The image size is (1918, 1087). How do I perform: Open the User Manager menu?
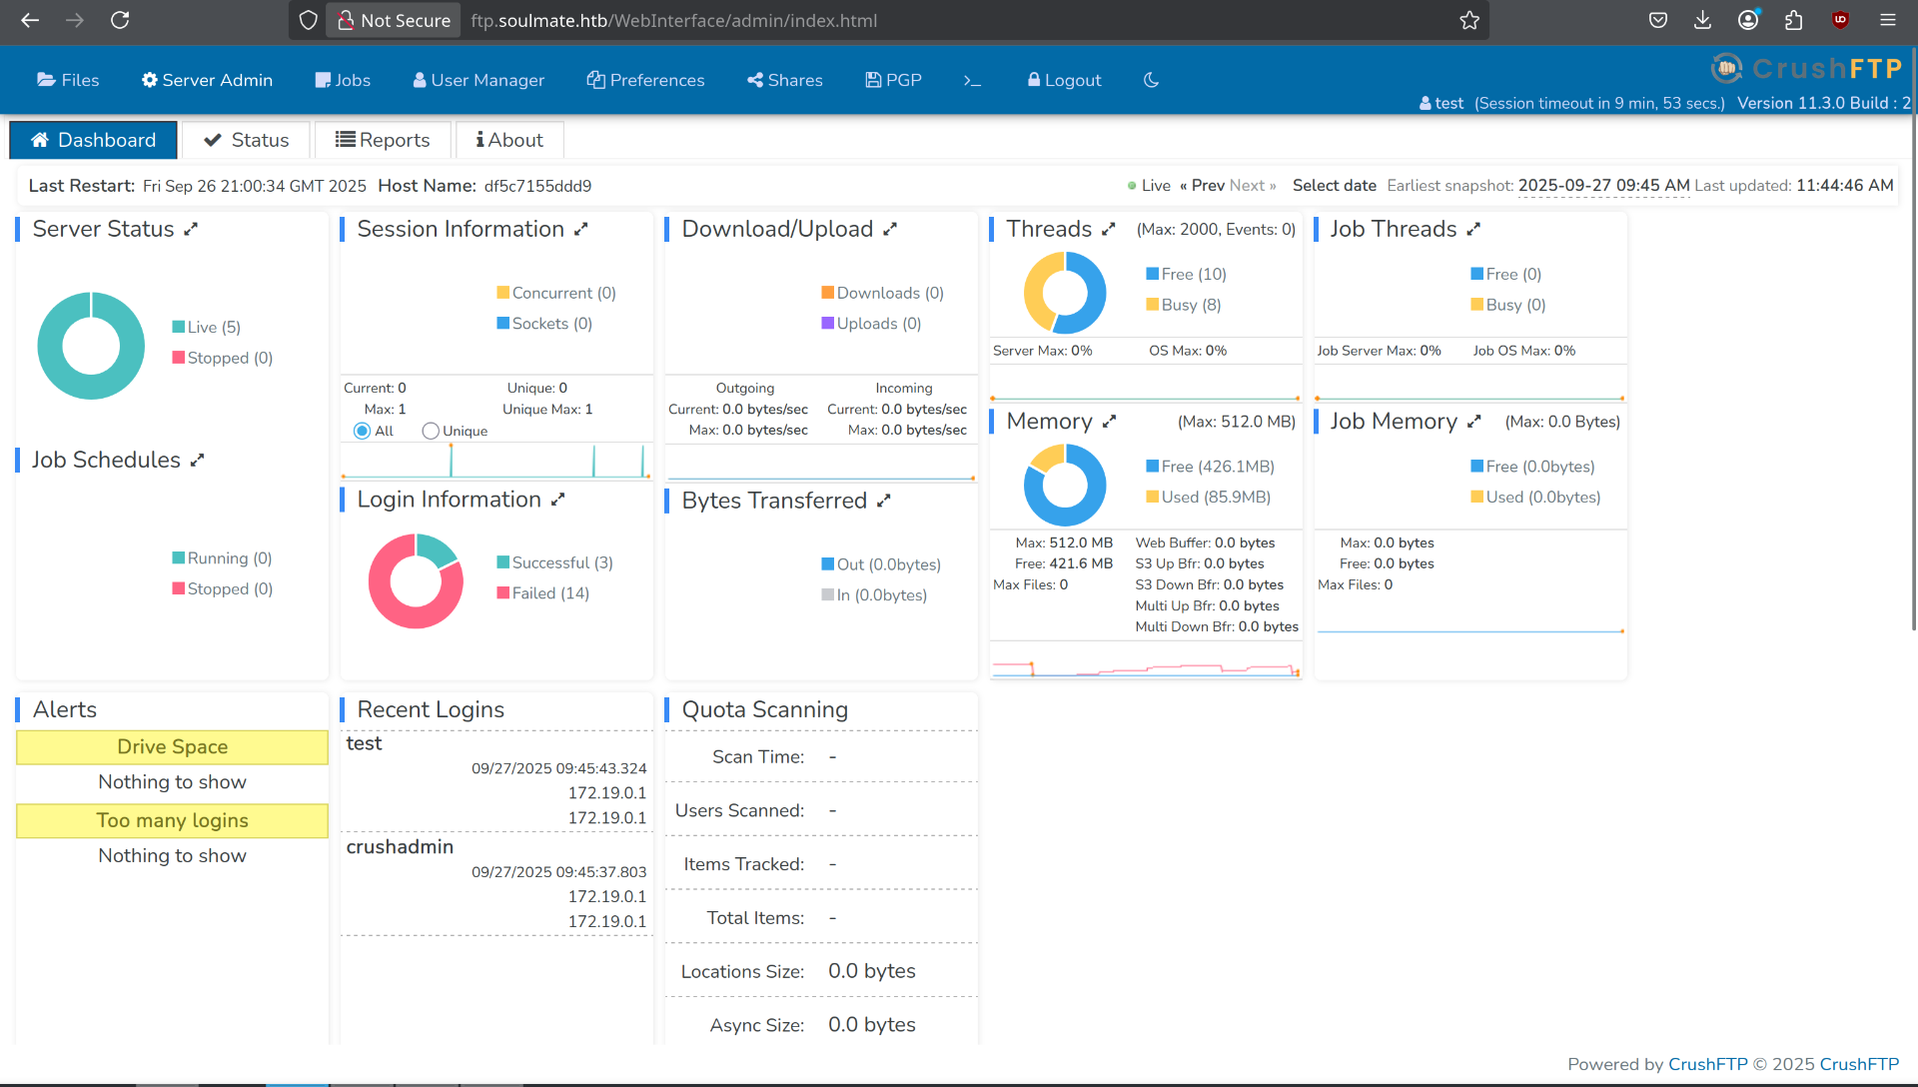click(479, 80)
